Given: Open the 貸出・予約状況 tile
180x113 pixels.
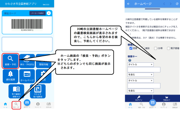Looking at the screenshot, I should coord(27,61).
